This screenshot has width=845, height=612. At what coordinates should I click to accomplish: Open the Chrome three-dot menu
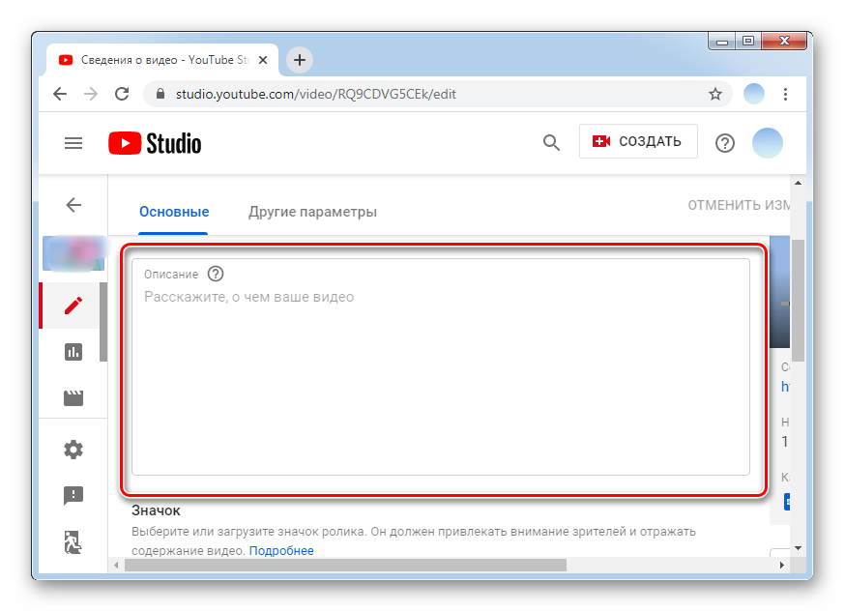coord(786,94)
